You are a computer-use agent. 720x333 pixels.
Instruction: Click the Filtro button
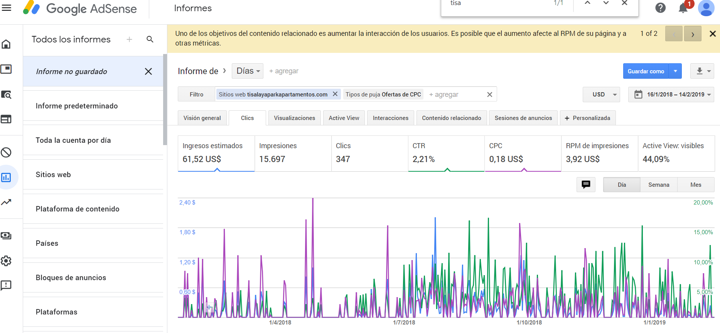tap(196, 95)
